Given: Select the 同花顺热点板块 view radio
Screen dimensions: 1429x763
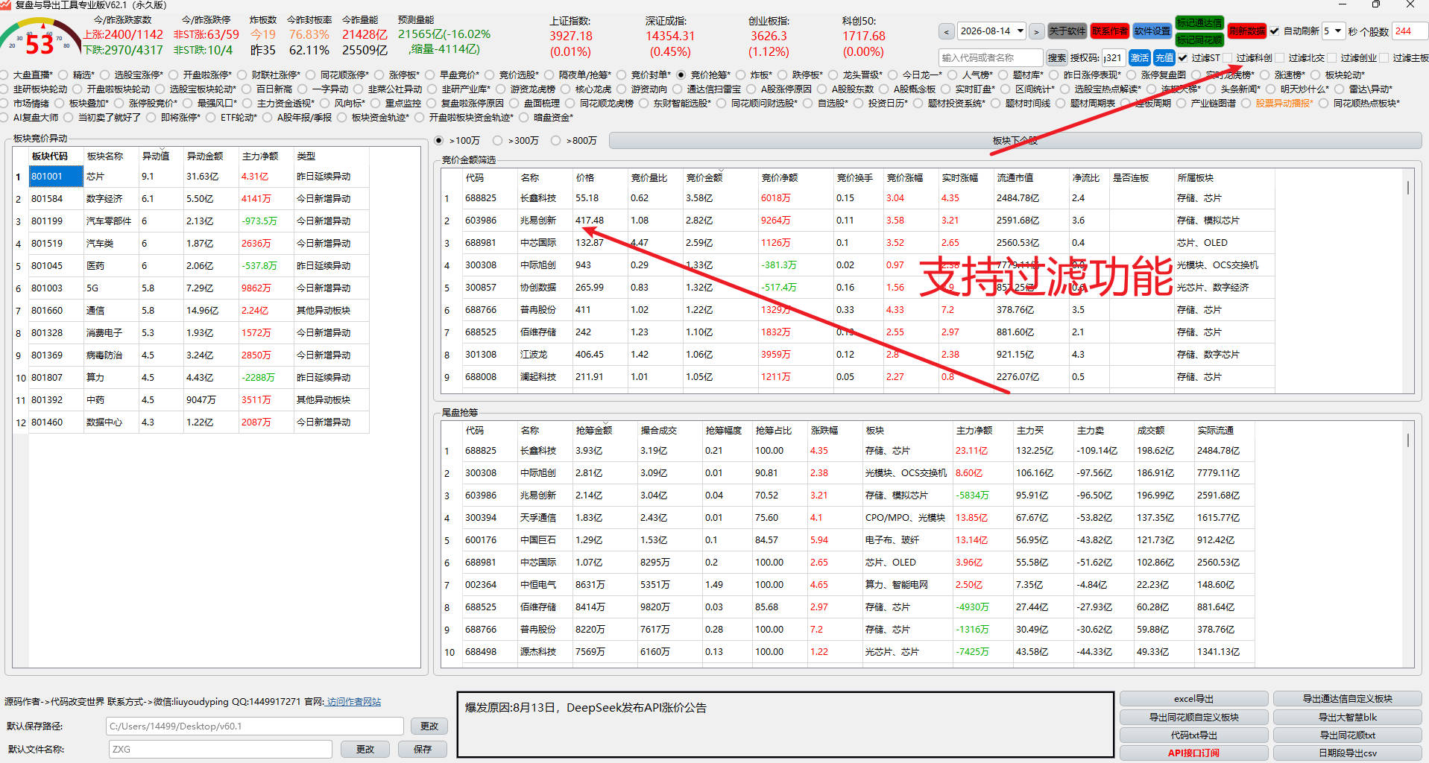Looking at the screenshot, I should pyautogui.click(x=1324, y=103).
